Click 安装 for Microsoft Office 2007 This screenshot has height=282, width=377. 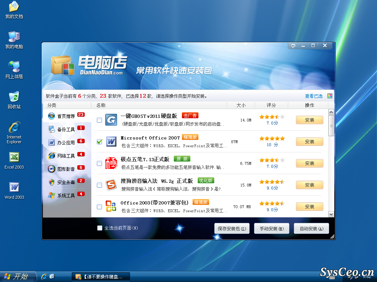click(309, 141)
